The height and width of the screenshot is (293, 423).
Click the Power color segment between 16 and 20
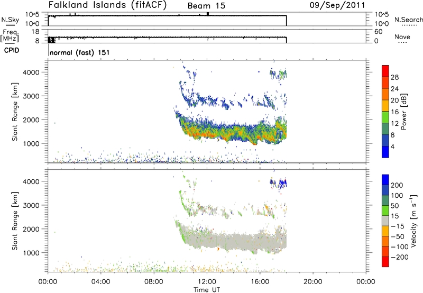click(x=385, y=106)
